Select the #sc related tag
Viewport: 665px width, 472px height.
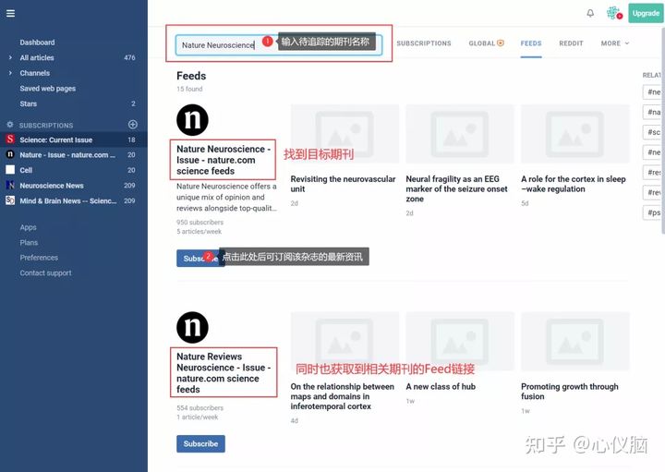(653, 132)
